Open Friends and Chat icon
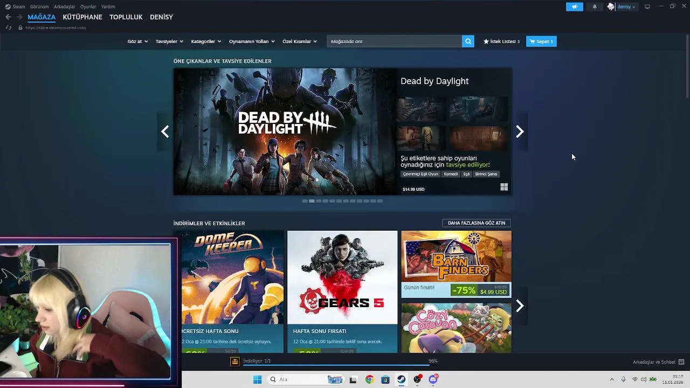 [681, 362]
